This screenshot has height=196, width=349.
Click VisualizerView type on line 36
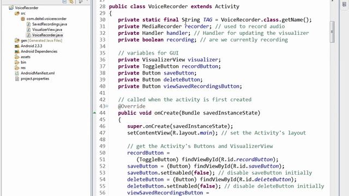coord(164,60)
